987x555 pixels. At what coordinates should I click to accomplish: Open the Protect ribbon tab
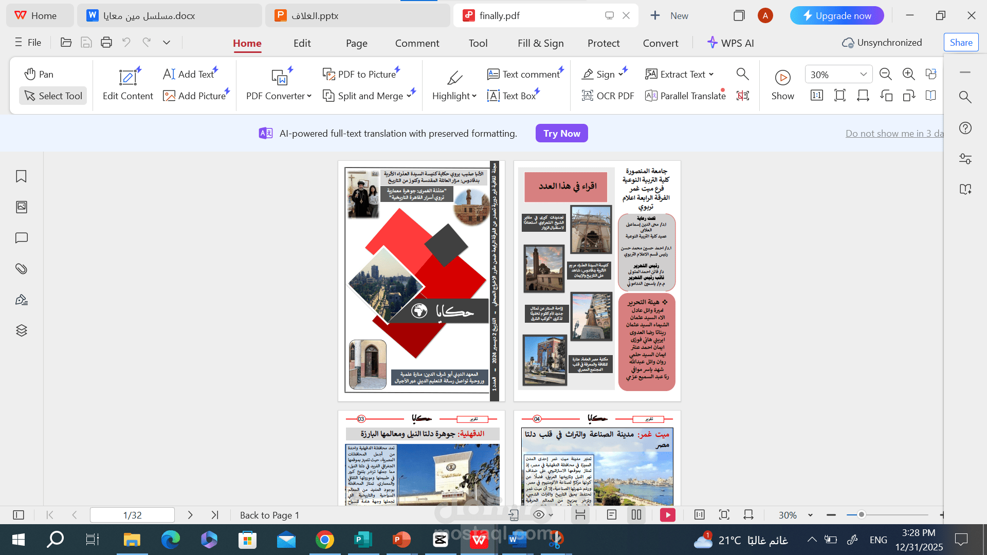pyautogui.click(x=604, y=43)
